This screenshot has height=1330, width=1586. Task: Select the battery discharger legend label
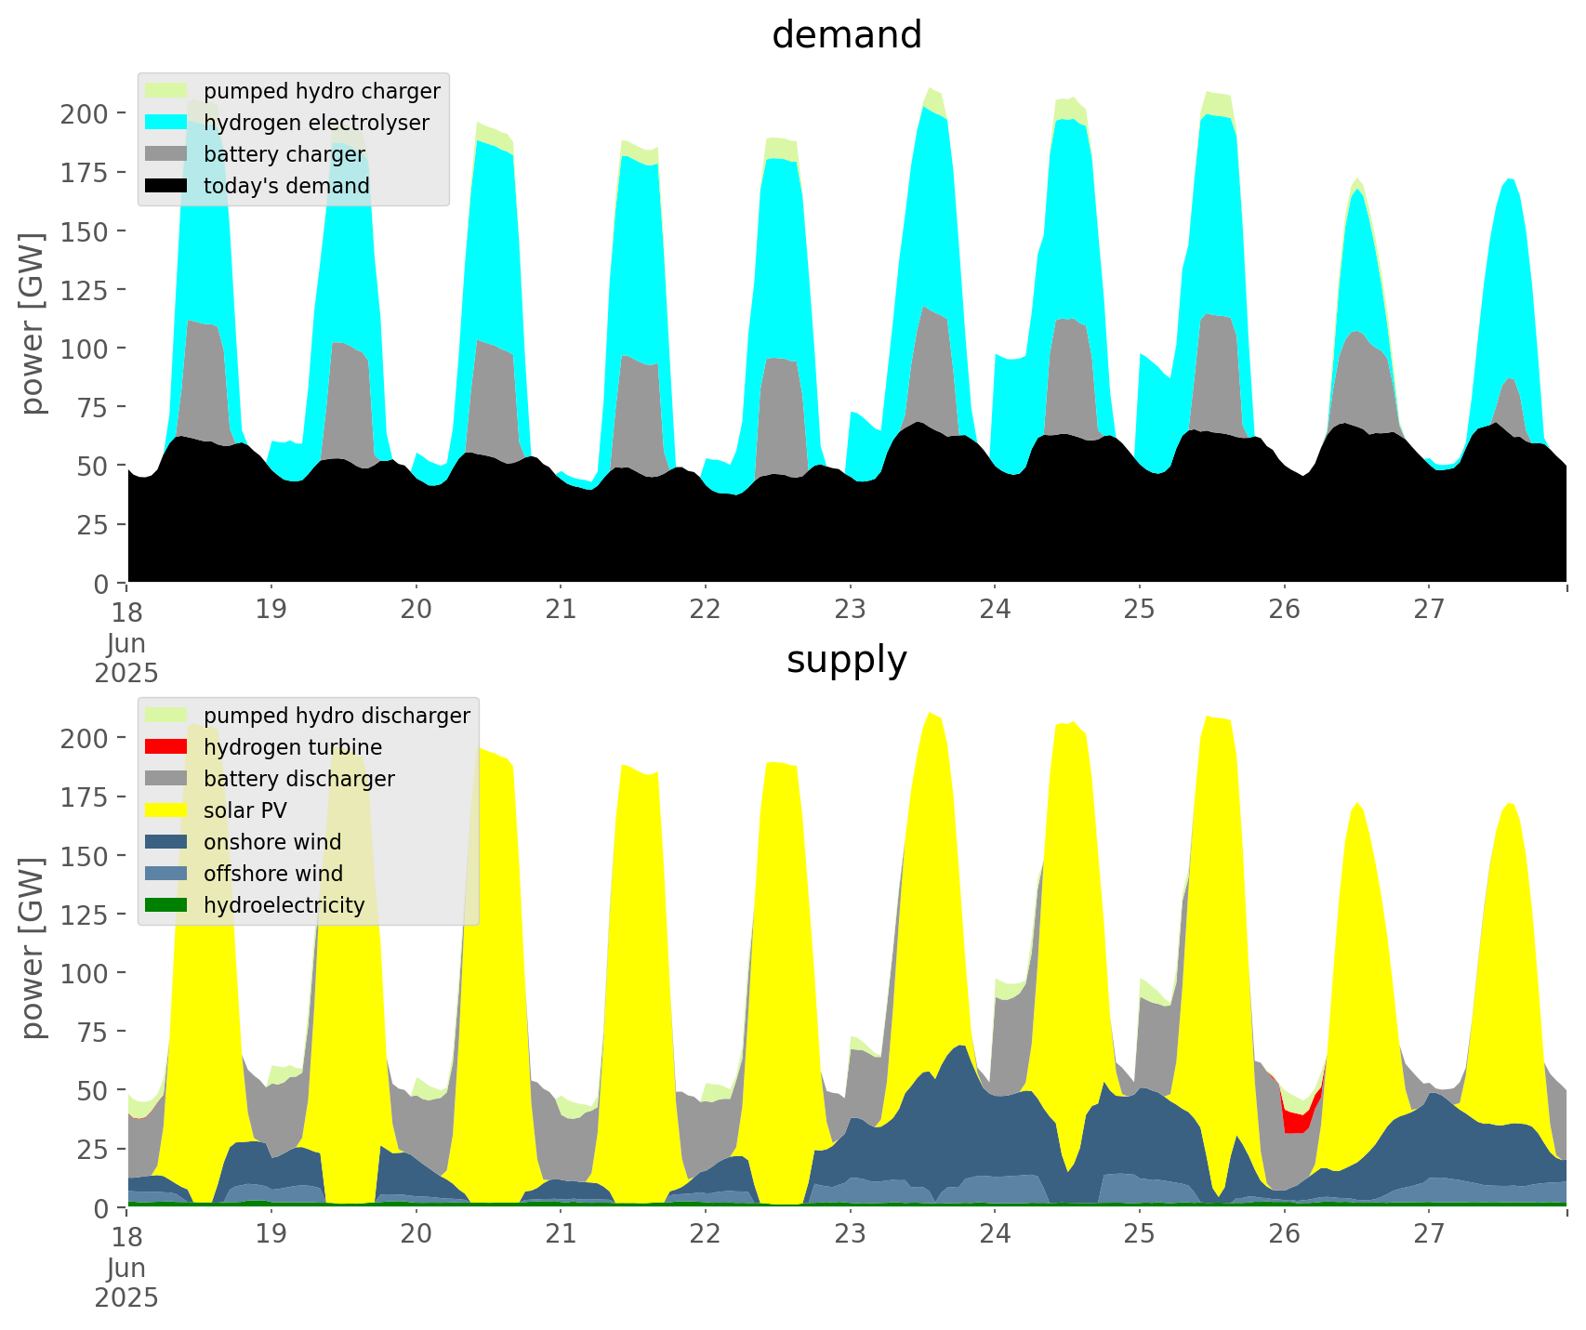point(298,779)
